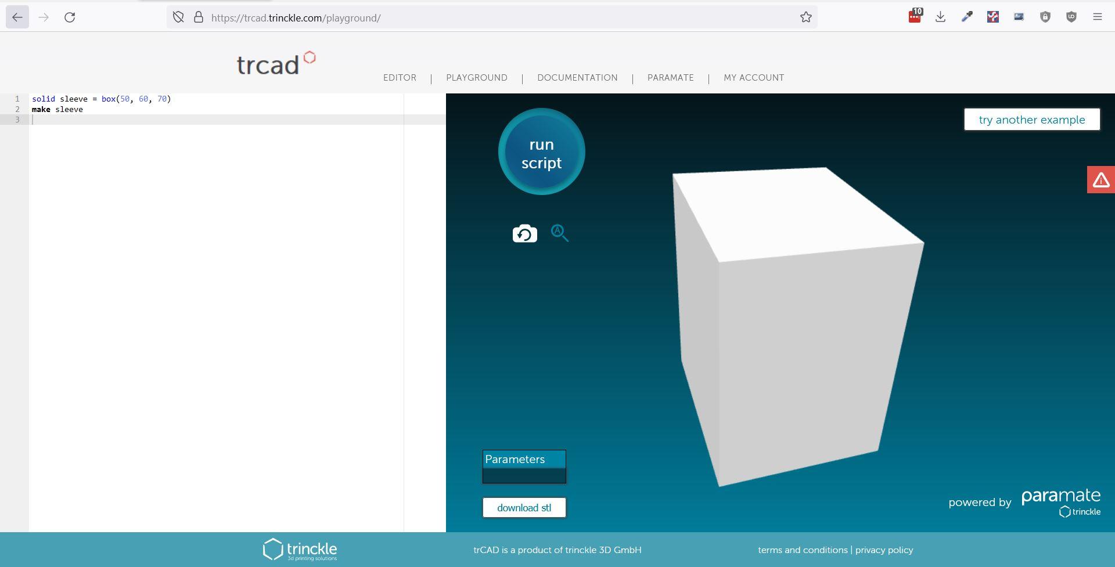Click the "run script" button

tap(541, 152)
